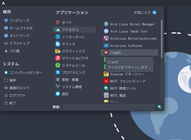Click the 画面のロック lock icon
The width and height of the screenshot is (191, 140).
pos(6,88)
